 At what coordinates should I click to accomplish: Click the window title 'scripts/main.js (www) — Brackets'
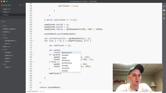(x=84, y=1)
